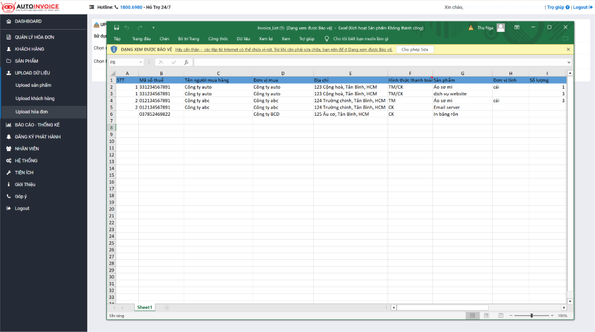Image resolution: width=595 pixels, height=332 pixels.
Task: Switch to Chèn ribbon tab
Action: pos(164,39)
